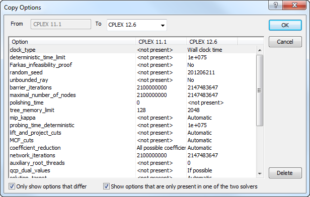Click polishing_time value 0 under CPLEX 11.1
Screen dimensions: 310x197
coord(138,103)
